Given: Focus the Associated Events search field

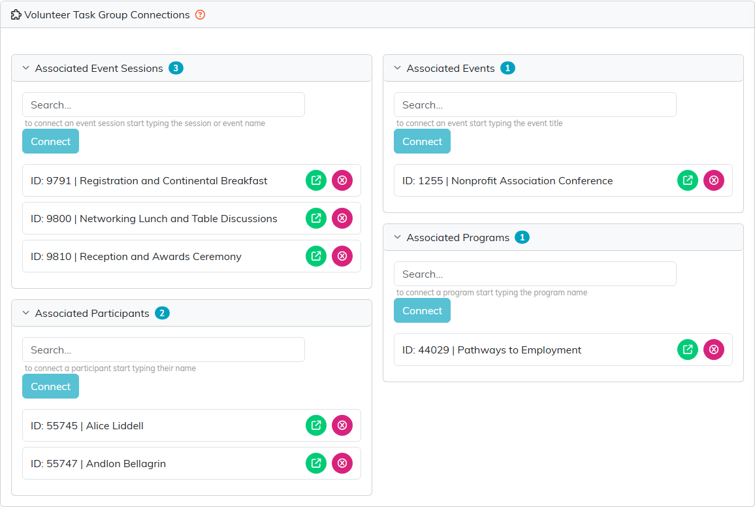Looking at the screenshot, I should tap(535, 105).
